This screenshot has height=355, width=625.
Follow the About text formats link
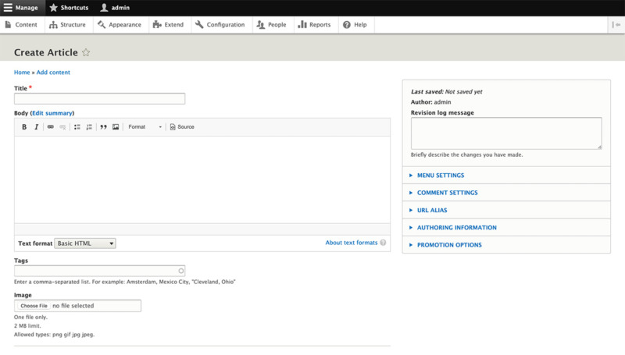click(351, 243)
